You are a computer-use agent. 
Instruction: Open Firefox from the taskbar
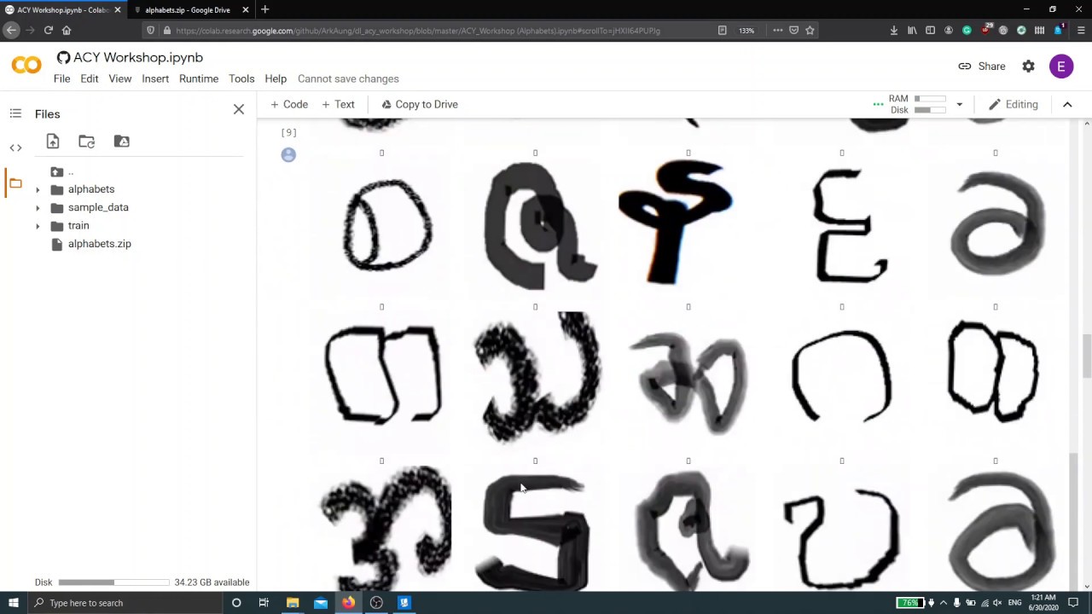[348, 603]
